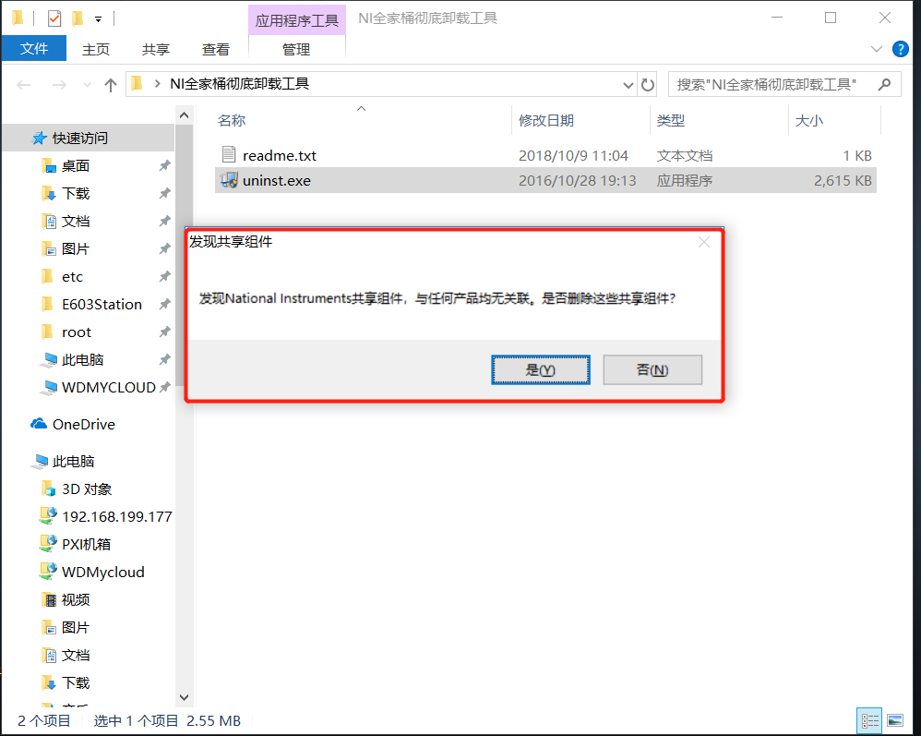The image size is (921, 736).
Task: Go up one folder level
Action: tap(111, 85)
